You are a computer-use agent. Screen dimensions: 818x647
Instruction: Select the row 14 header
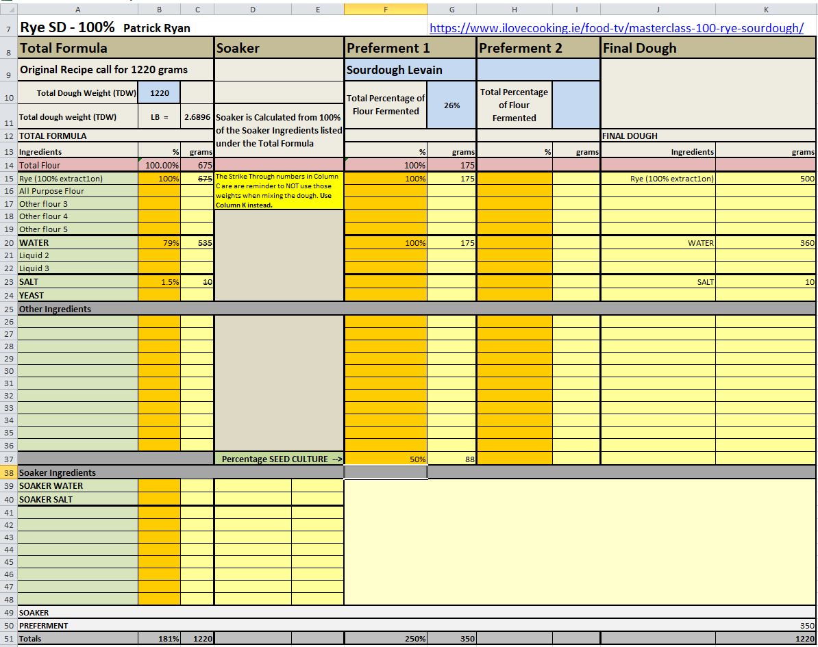[8, 165]
